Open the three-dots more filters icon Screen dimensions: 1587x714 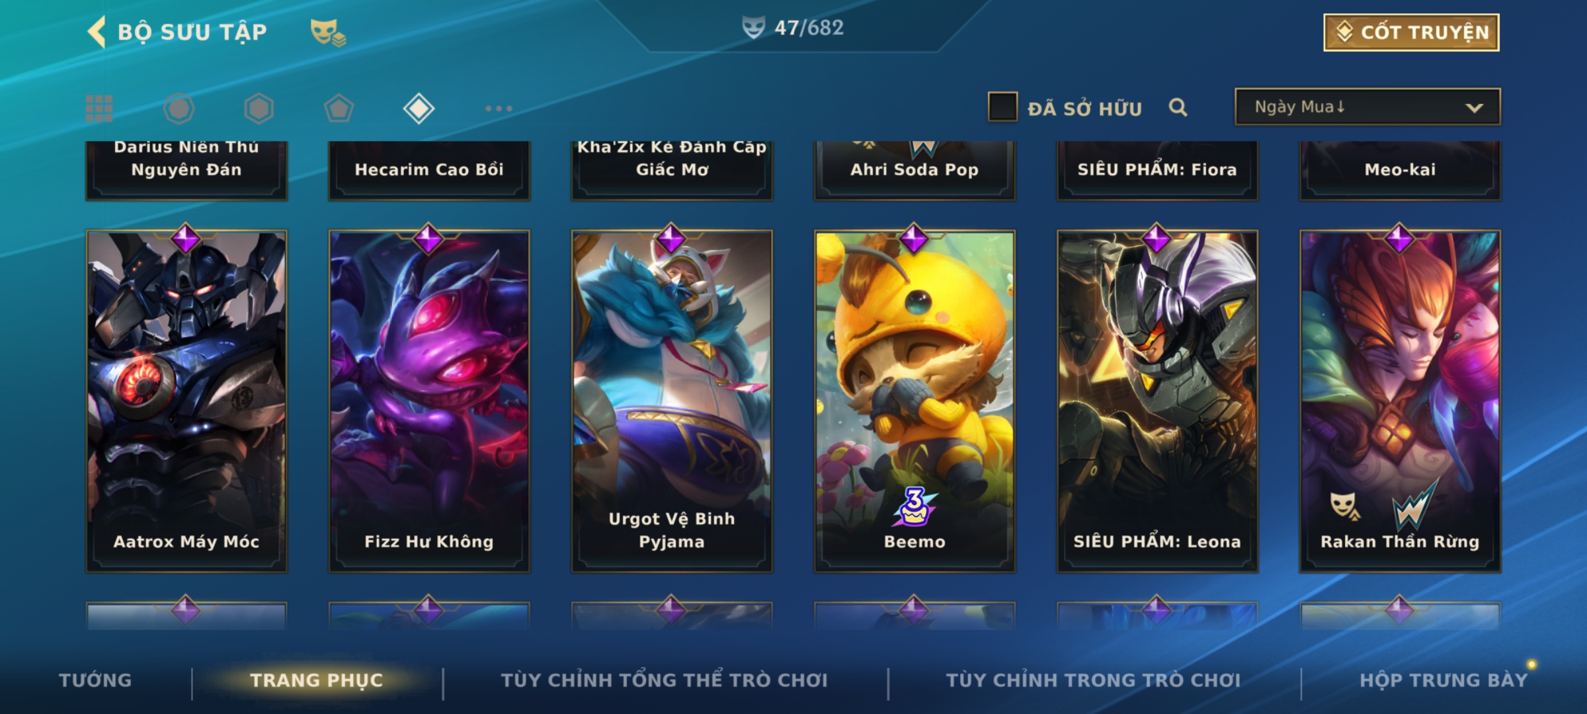499,108
